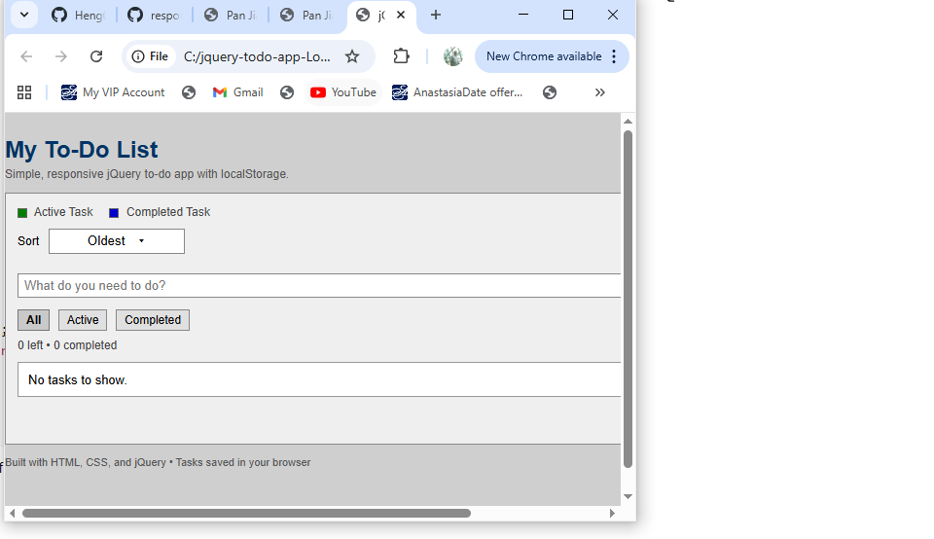The image size is (934, 539).
Task: Click the scroll down arrow
Action: pos(628,497)
